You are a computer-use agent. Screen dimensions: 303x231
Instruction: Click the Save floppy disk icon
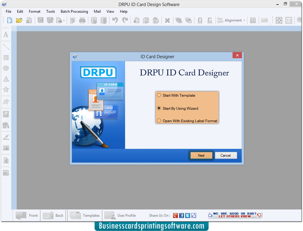tap(40, 20)
